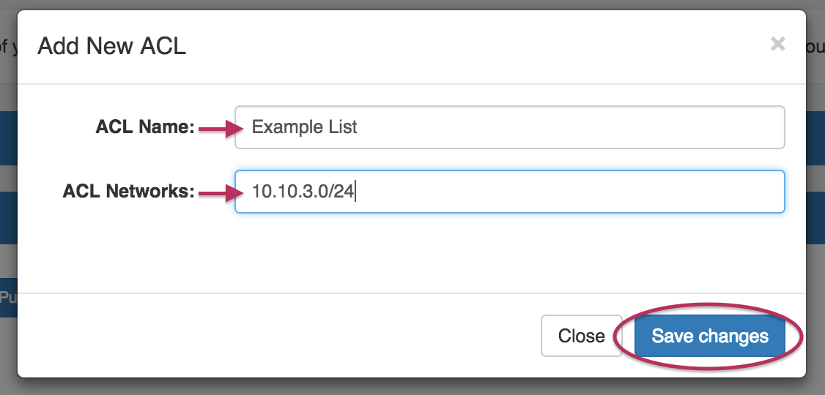The image size is (825, 395).
Task: Place cursor in the "10.10.3.0/24" value
Action: pyautogui.click(x=303, y=191)
